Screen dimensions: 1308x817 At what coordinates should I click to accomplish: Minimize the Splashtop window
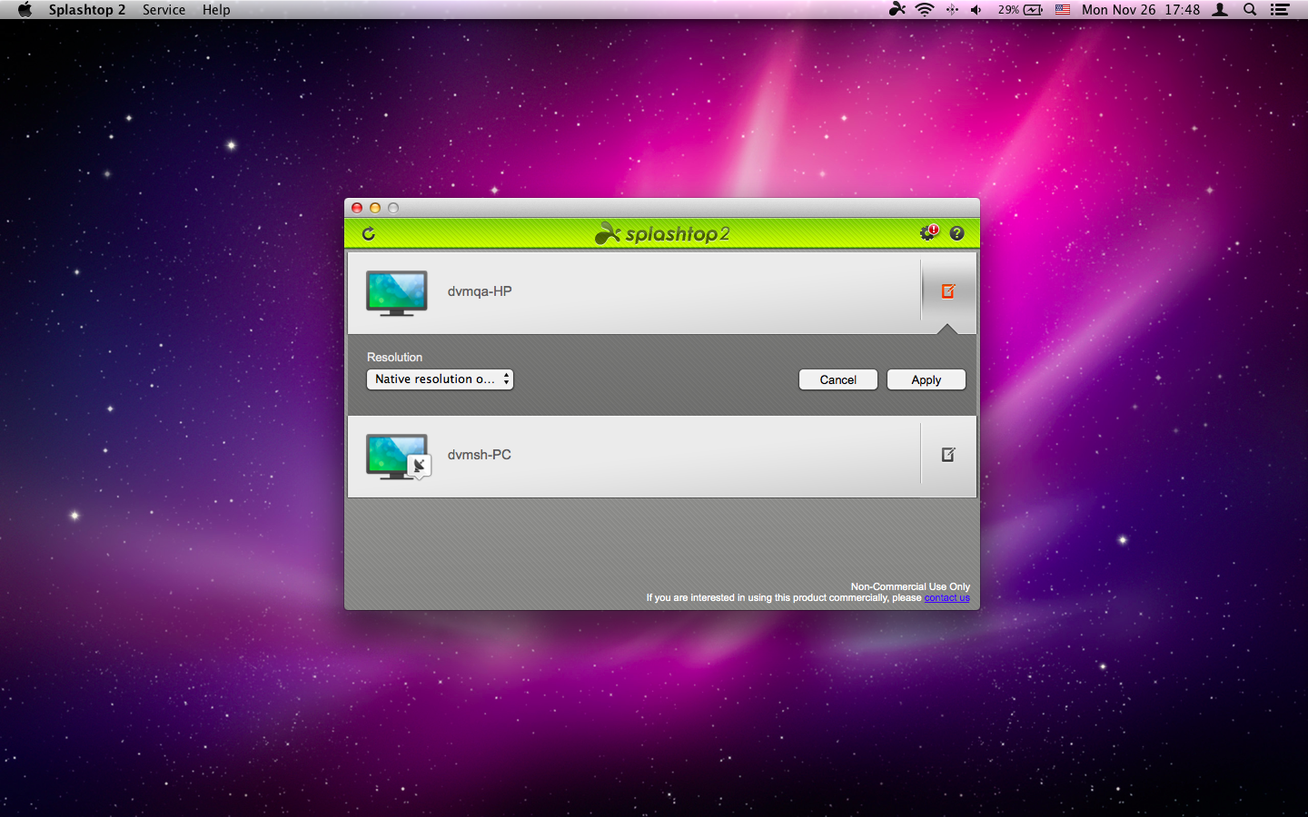(x=375, y=208)
